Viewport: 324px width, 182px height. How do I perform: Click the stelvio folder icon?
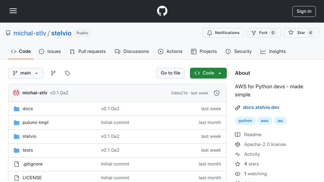pyautogui.click(x=17, y=136)
